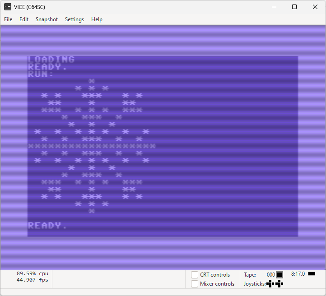Click the second joystick indicator icon
The height and width of the screenshot is (296, 326).
click(279, 284)
